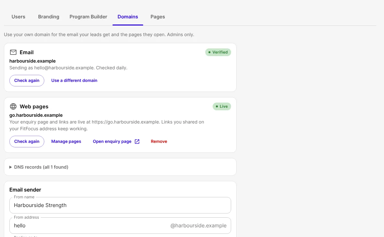
Task: Focus the From address field
Action: pyautogui.click(x=120, y=225)
